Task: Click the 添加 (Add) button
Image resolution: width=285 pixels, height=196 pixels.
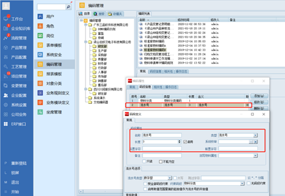Action: [x=259, y=96]
